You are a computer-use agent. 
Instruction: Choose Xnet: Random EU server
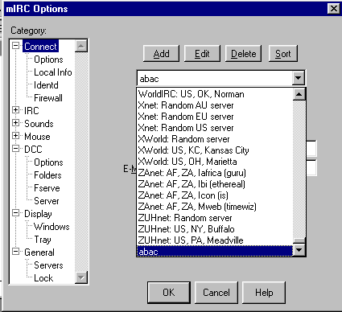(x=215, y=117)
